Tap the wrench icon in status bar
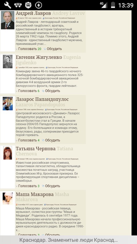Screen dimensions: 137x244 [7, 5]
